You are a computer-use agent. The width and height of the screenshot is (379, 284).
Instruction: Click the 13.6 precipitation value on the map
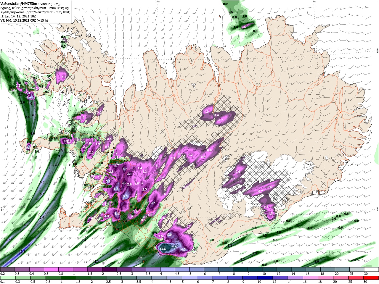[x=163, y=249]
